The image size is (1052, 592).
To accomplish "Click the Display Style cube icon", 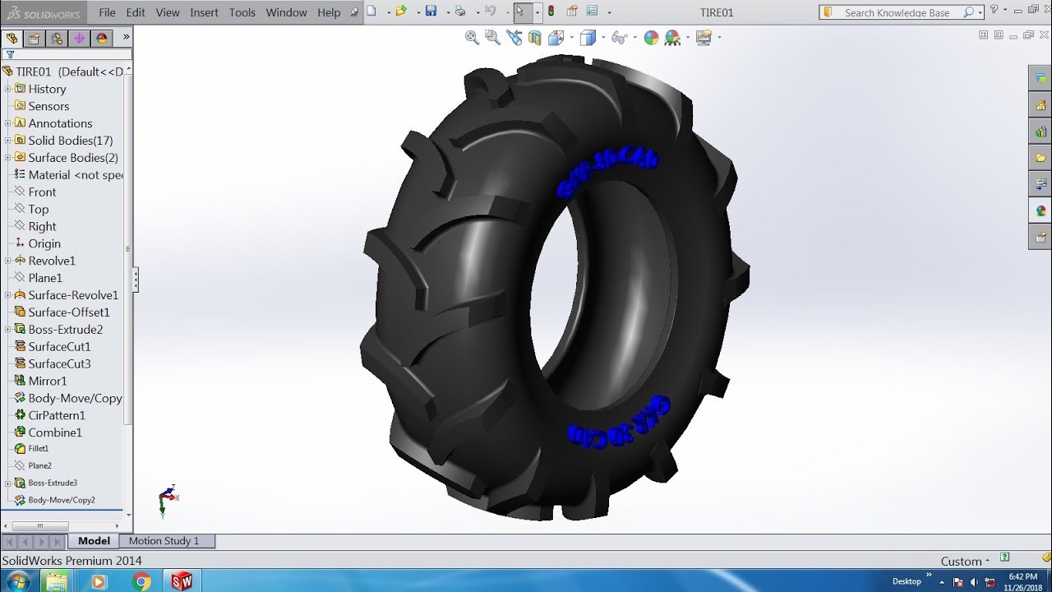I will pyautogui.click(x=587, y=37).
